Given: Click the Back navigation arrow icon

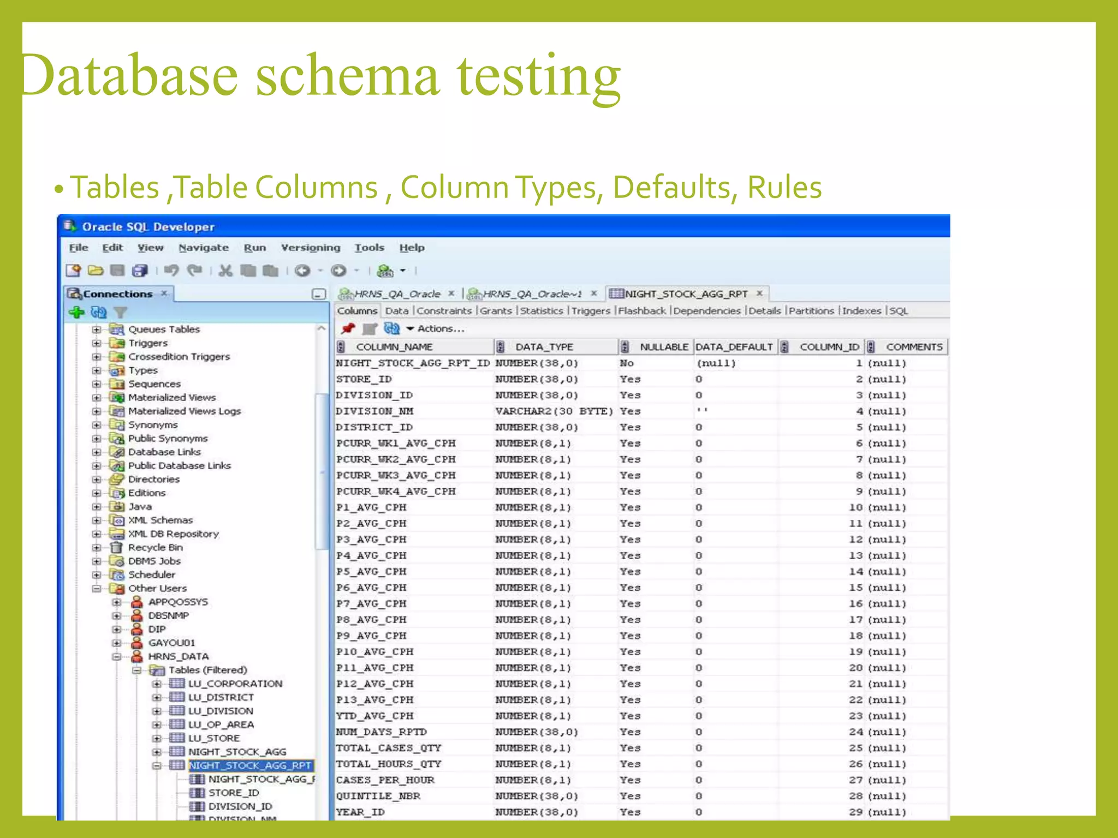Looking at the screenshot, I should coord(302,270).
